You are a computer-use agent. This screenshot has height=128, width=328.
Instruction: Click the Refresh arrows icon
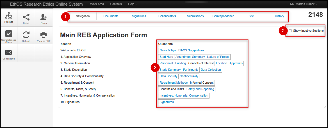26,35
